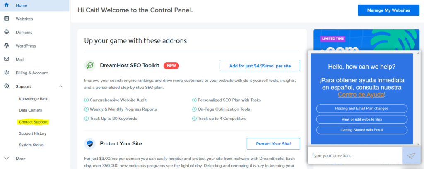Click chat widget scrollbar down arrow
This screenshot has height=169, width=424.
click(419, 144)
